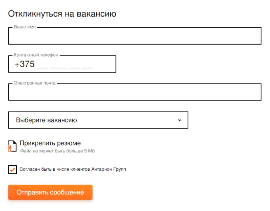Toggle the Антарион Групп consent checkbox

pos(12,170)
